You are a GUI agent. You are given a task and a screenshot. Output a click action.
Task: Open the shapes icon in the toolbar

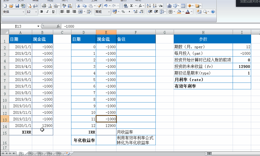pyautogui.click(x=175, y=6)
